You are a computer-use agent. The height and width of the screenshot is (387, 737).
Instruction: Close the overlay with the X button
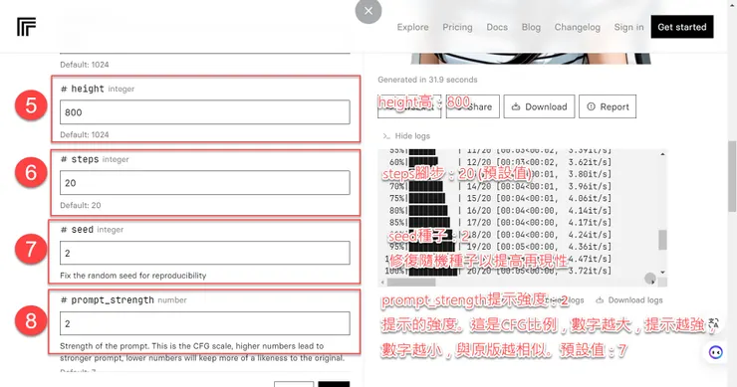pos(368,11)
